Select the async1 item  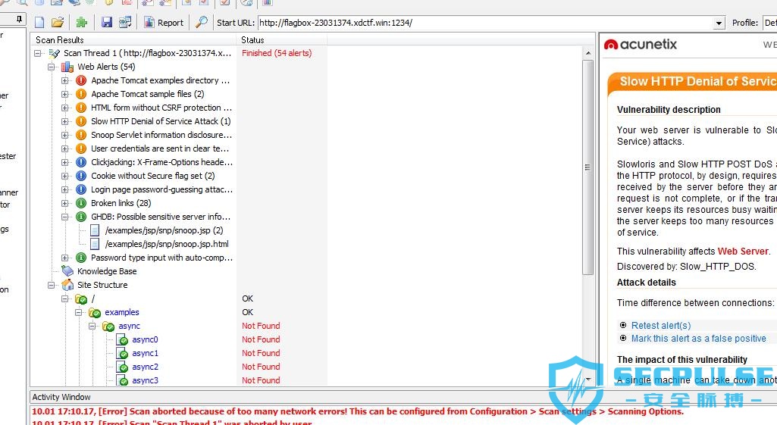tap(146, 353)
